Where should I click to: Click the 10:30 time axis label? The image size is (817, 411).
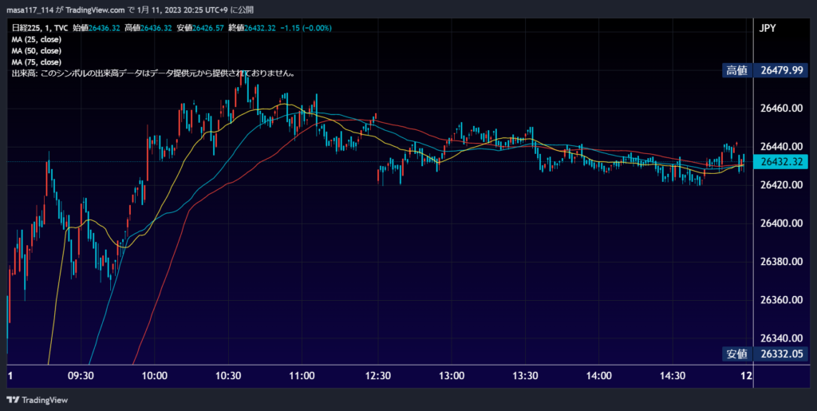tap(228, 376)
